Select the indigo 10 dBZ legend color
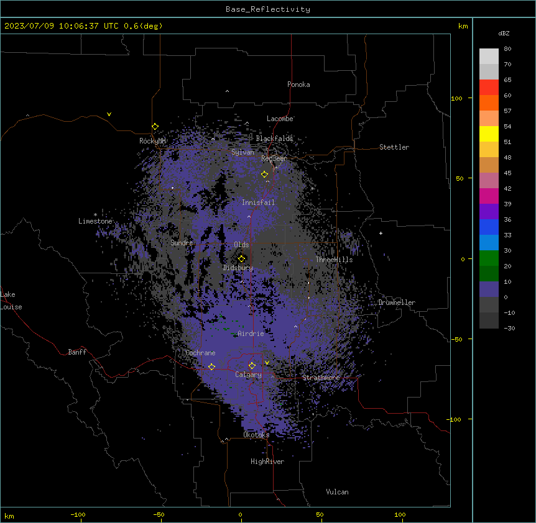Screen dimensions: 536x523 click(489, 289)
